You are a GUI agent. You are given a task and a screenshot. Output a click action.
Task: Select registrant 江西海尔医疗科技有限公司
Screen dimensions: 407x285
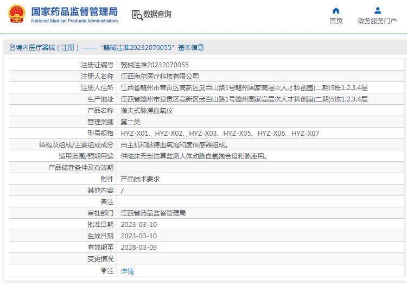[160, 77]
